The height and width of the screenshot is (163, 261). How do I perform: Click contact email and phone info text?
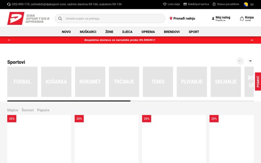click(x=67, y=4)
